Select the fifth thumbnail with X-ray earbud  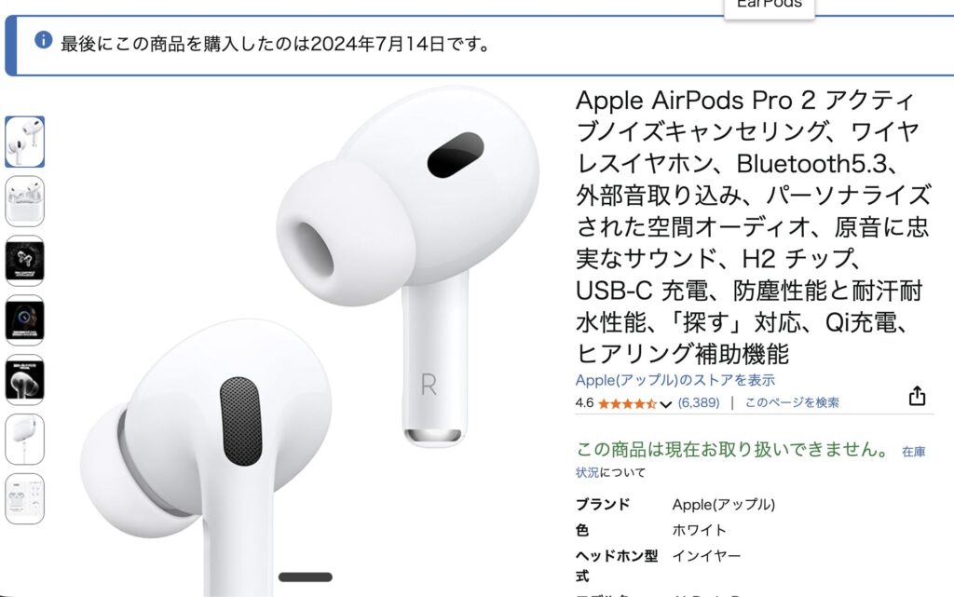tap(25, 380)
